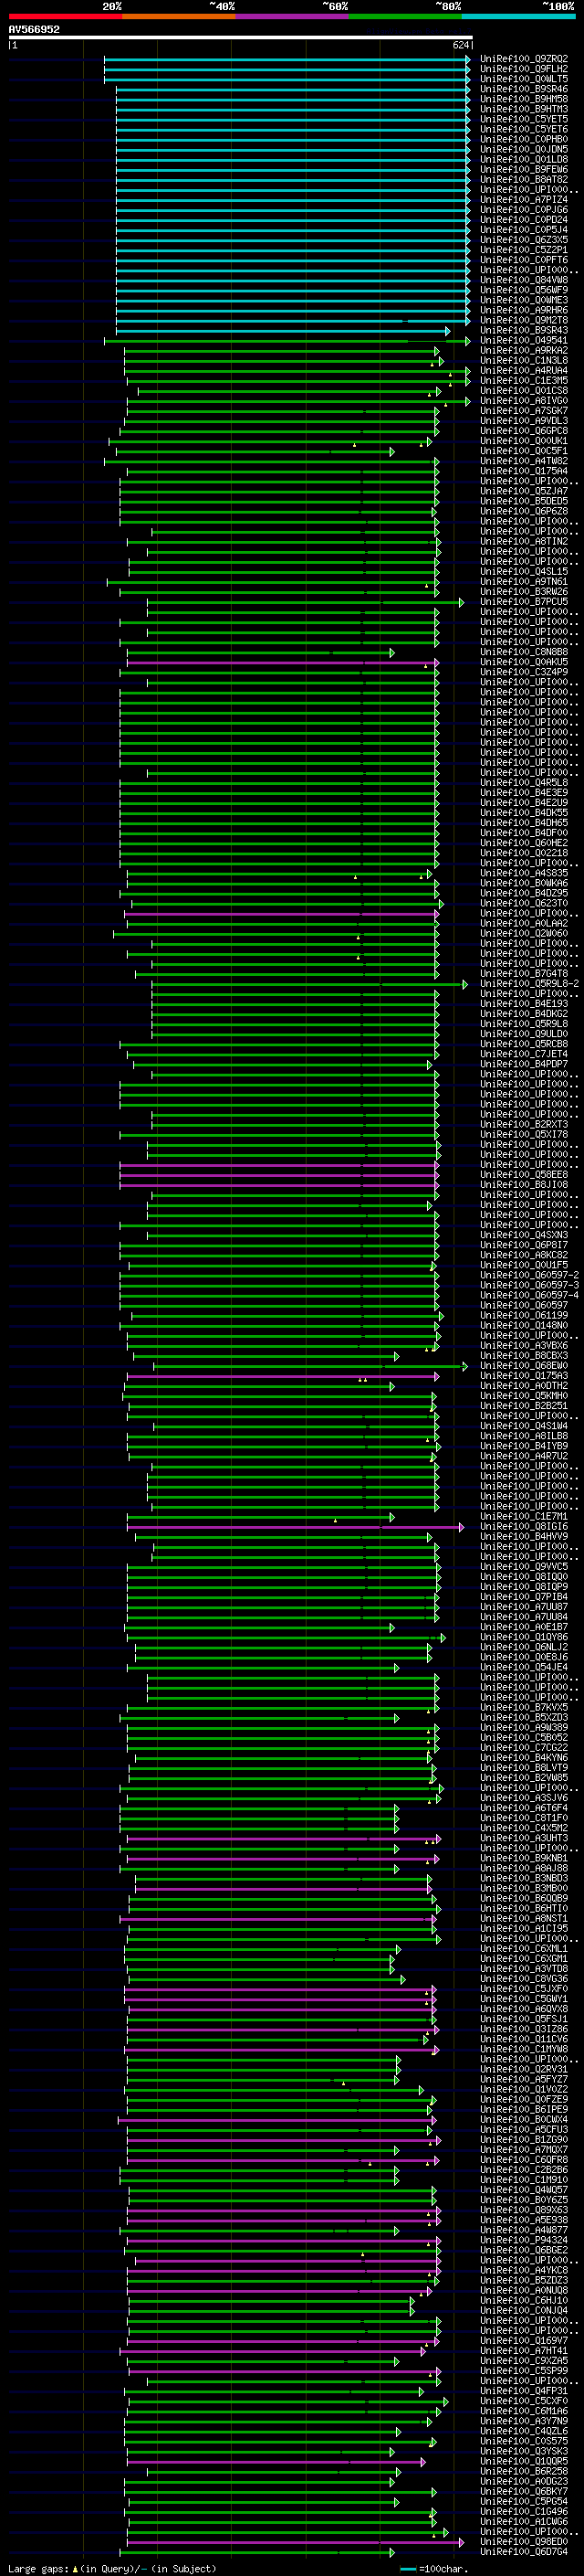Select the UniRef100_A4S835 label
Screen dimensions: 584x2576
(x=524, y=873)
